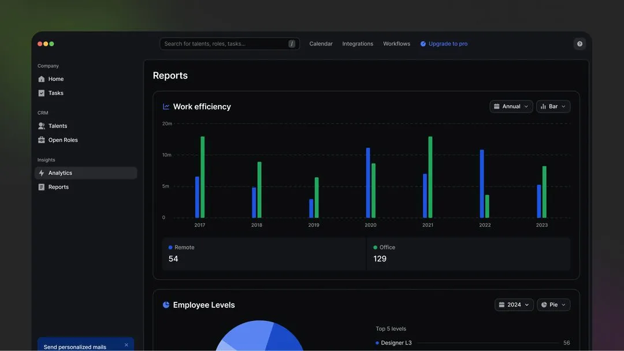Open the 2024 year dropdown
Image resolution: width=624 pixels, height=351 pixels.
click(514, 304)
